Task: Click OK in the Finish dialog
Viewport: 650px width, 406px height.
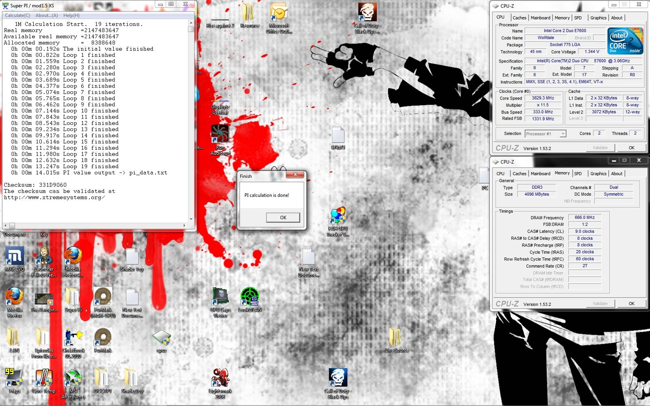Action: click(x=283, y=218)
